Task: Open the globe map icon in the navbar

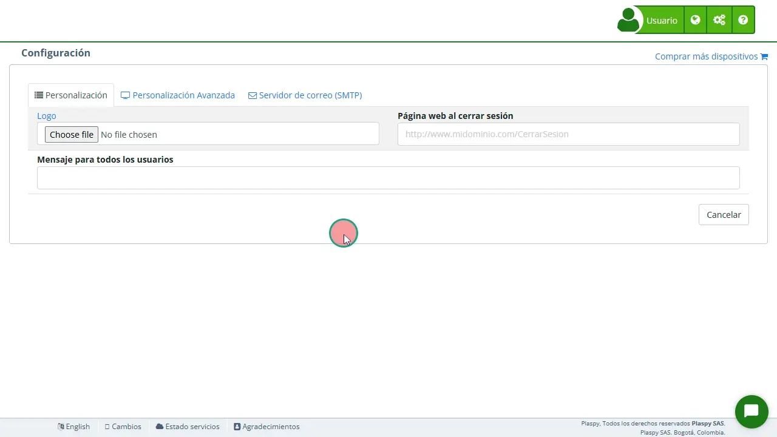Action: point(695,20)
